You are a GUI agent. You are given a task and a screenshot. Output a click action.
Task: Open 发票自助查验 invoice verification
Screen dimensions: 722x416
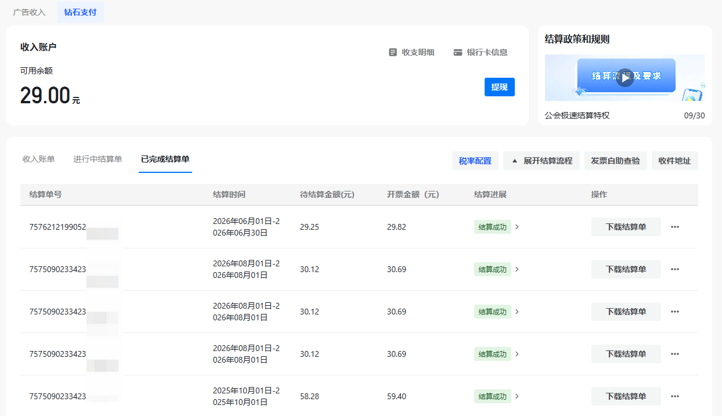coord(615,161)
